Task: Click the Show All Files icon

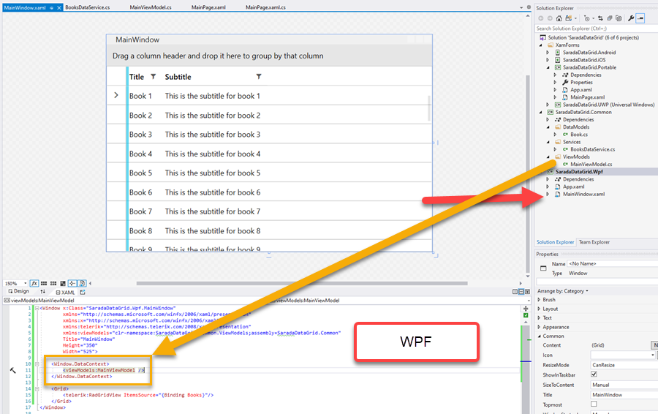Action: coord(619,18)
